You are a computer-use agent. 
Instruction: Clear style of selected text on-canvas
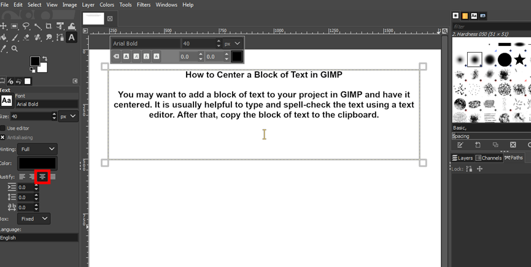116,56
